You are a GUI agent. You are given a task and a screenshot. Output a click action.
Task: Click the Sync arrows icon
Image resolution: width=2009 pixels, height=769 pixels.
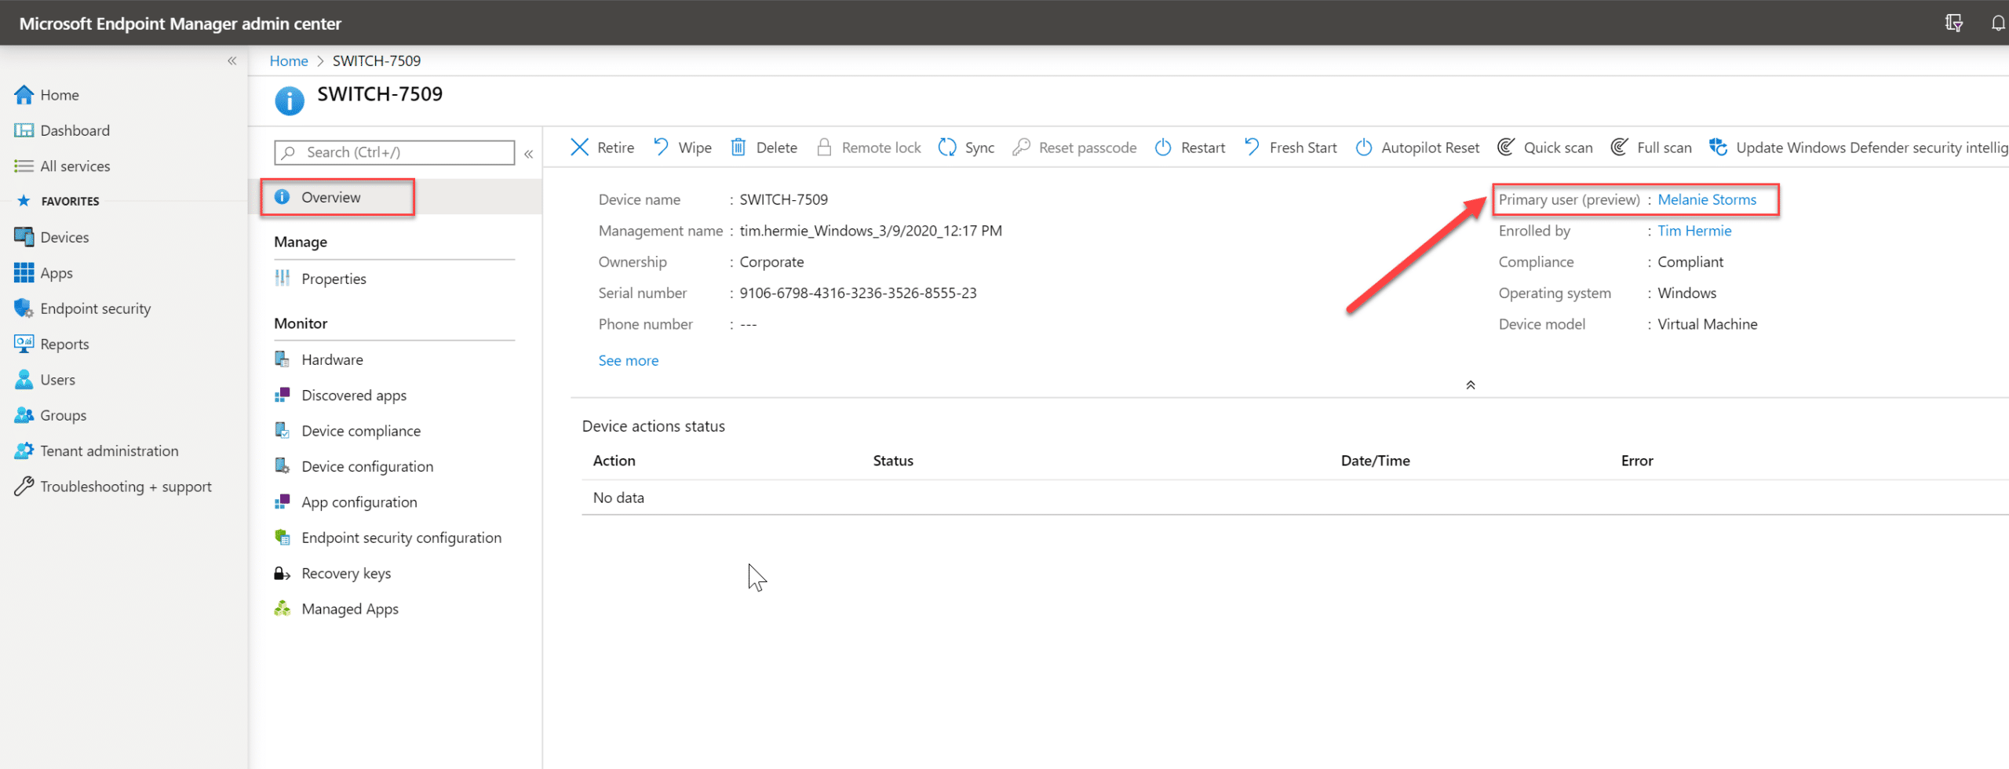point(947,148)
